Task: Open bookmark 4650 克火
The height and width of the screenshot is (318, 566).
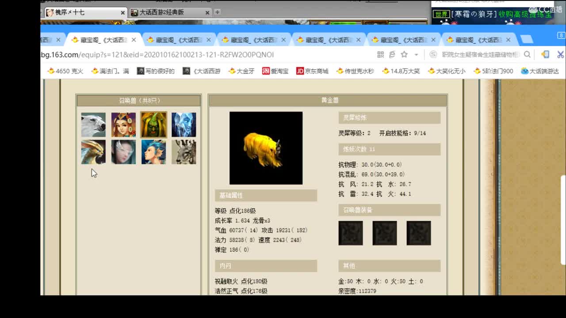Action: 65,71
